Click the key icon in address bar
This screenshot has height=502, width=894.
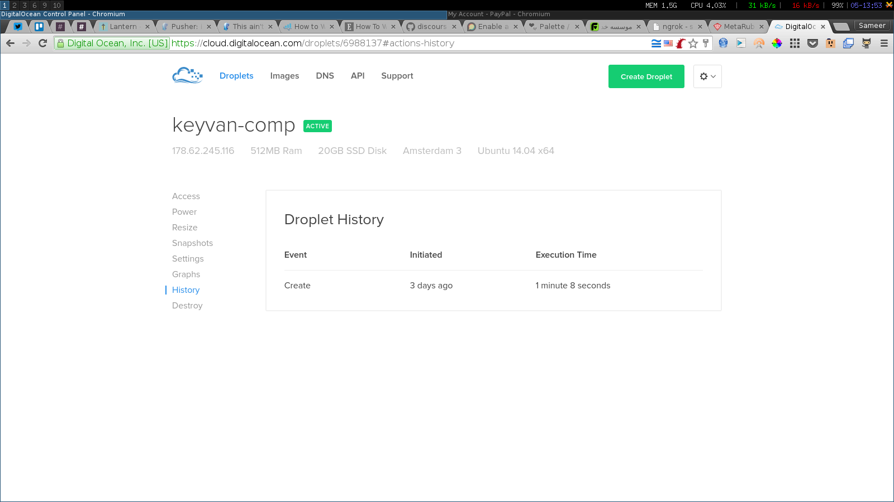click(706, 43)
